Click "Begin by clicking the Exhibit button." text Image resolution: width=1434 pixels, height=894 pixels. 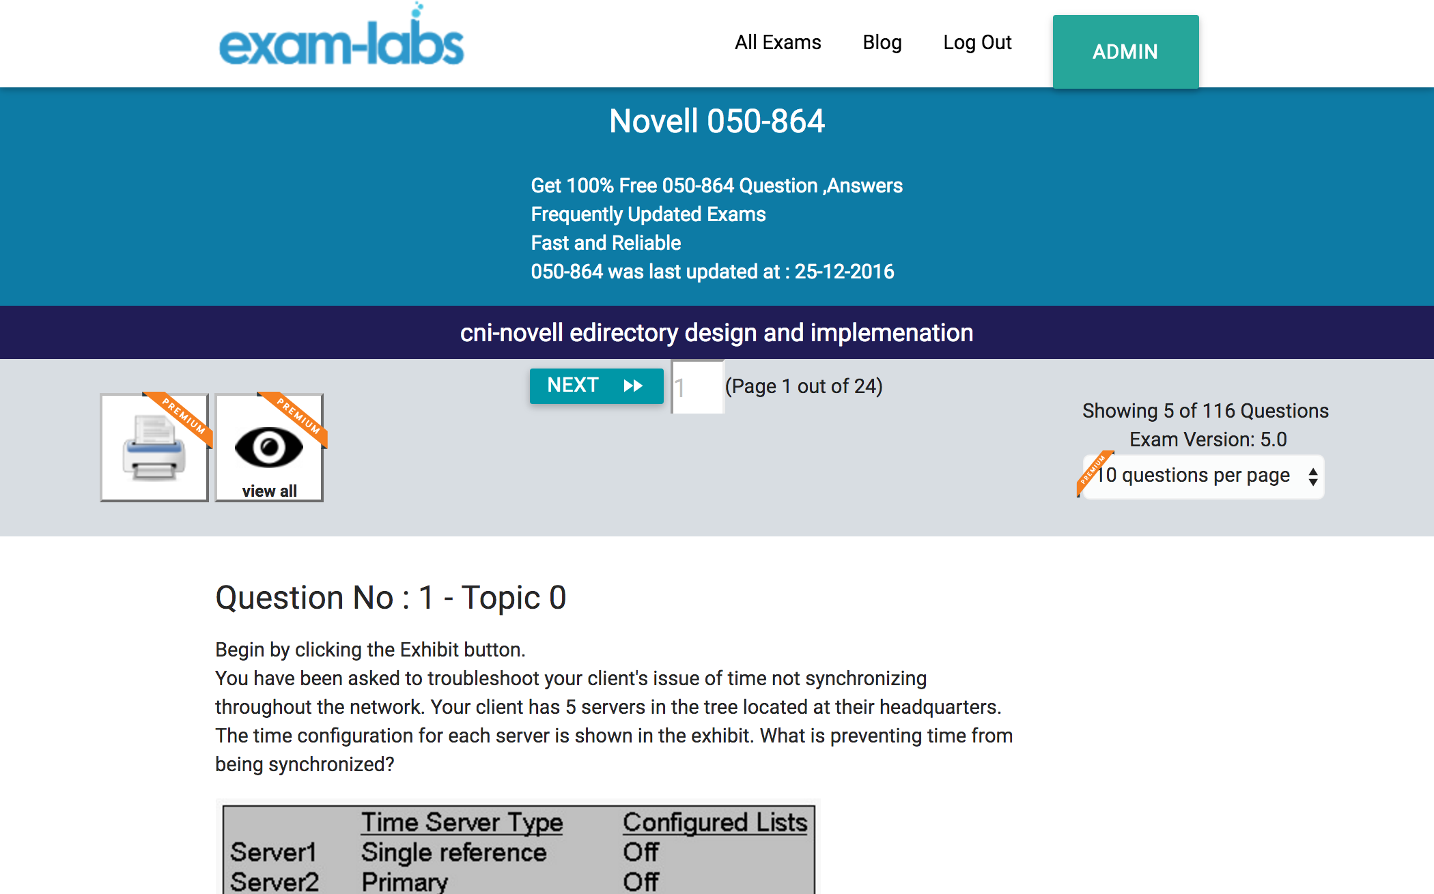pyautogui.click(x=370, y=650)
